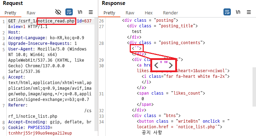Viewport: 256px width, 136px height.
Task: Click the location.href notice_list.php onclick value
Action: (x=178, y=127)
